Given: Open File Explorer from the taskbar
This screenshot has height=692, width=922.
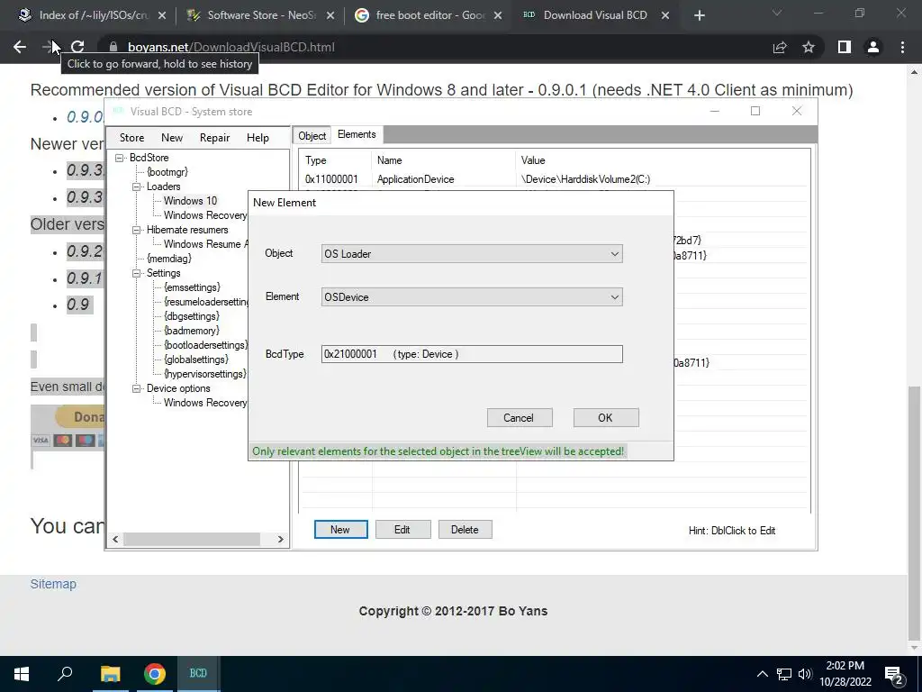Looking at the screenshot, I should pyautogui.click(x=110, y=674).
